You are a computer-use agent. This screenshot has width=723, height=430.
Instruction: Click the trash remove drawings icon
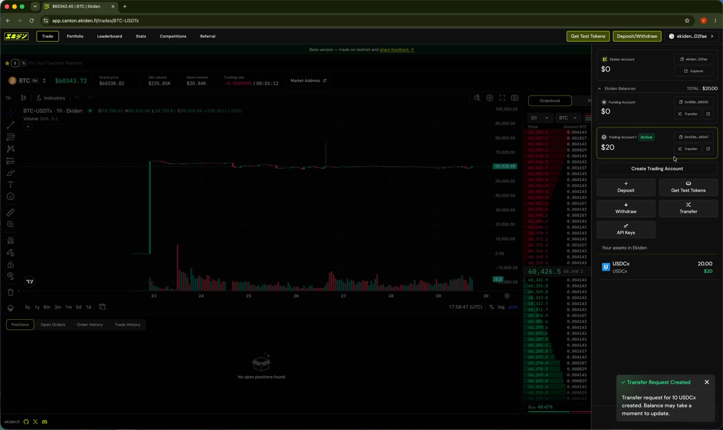click(10, 292)
